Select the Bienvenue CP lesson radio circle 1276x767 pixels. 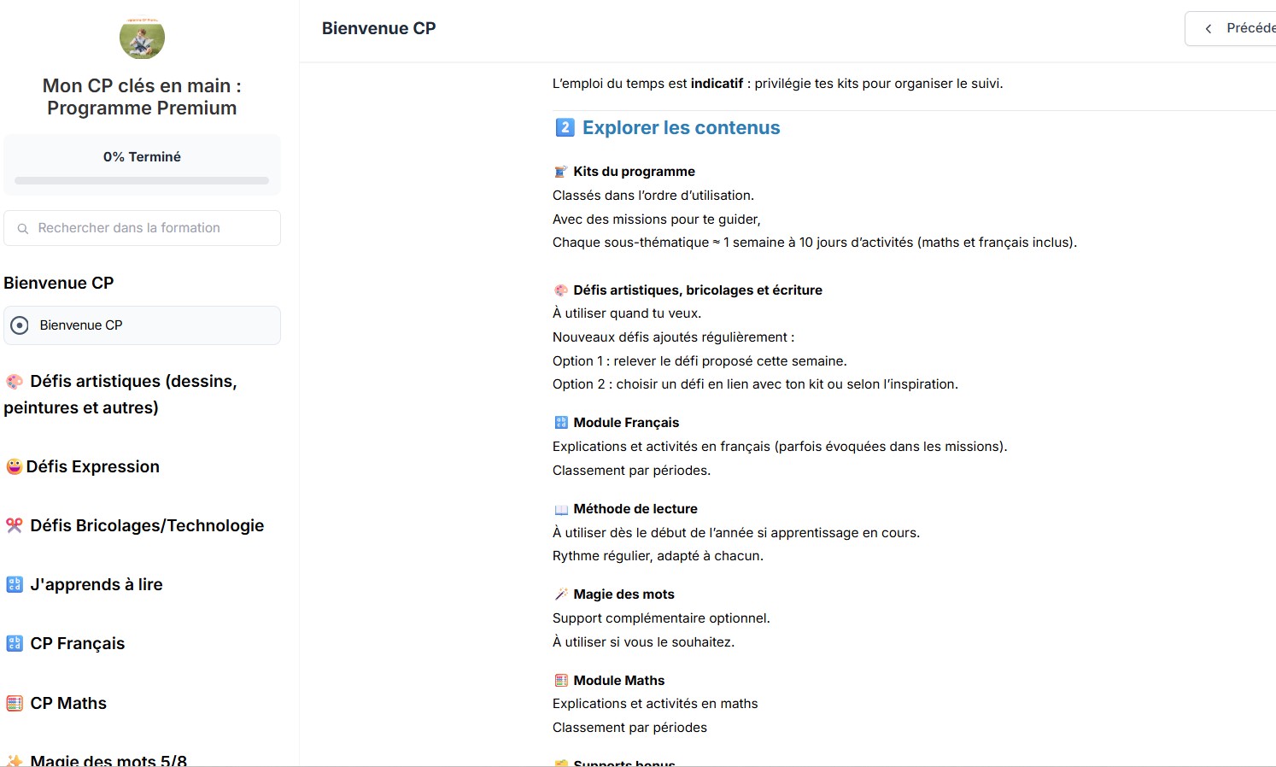tap(20, 325)
